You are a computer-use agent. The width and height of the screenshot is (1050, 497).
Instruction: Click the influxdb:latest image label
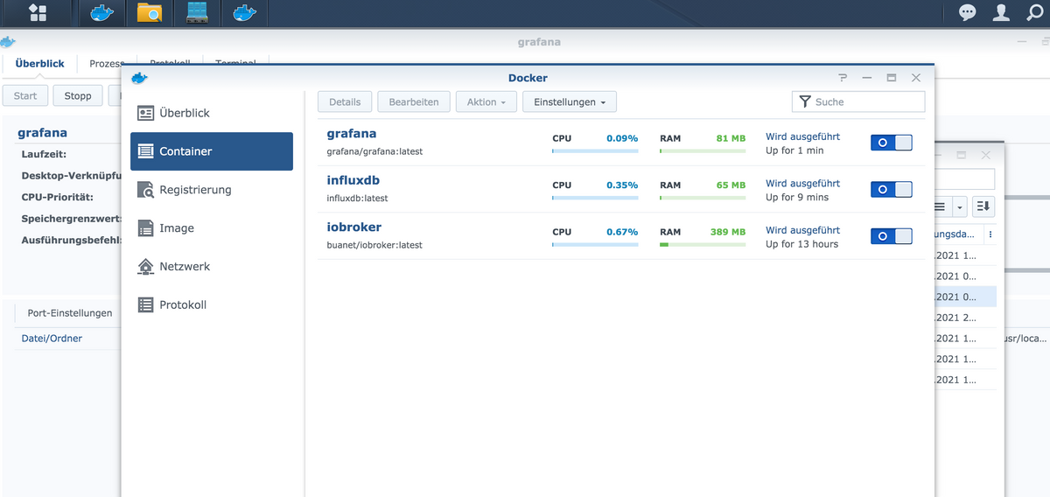357,198
